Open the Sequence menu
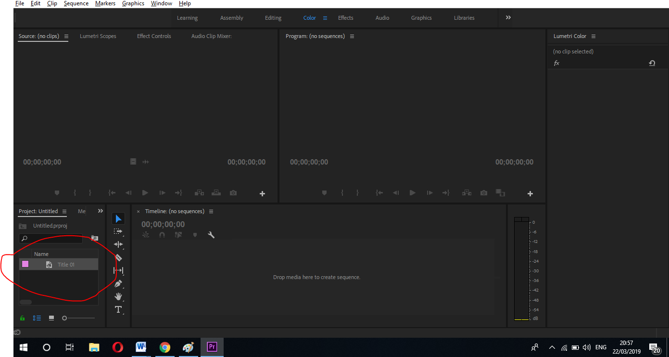This screenshot has height=357, width=669. (76, 3)
